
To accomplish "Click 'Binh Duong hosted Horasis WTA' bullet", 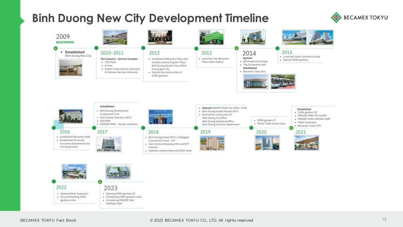I will pyautogui.click(x=220, y=111).
